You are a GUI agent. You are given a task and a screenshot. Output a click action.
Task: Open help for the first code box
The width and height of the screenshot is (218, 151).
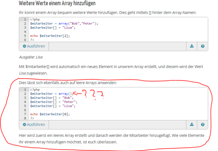click(x=202, y=46)
